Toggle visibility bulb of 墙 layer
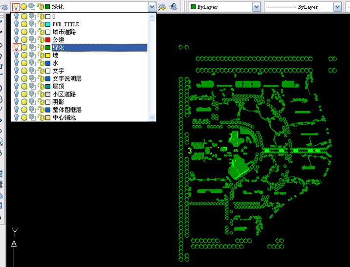This screenshot has width=350, height=267. click(x=16, y=55)
